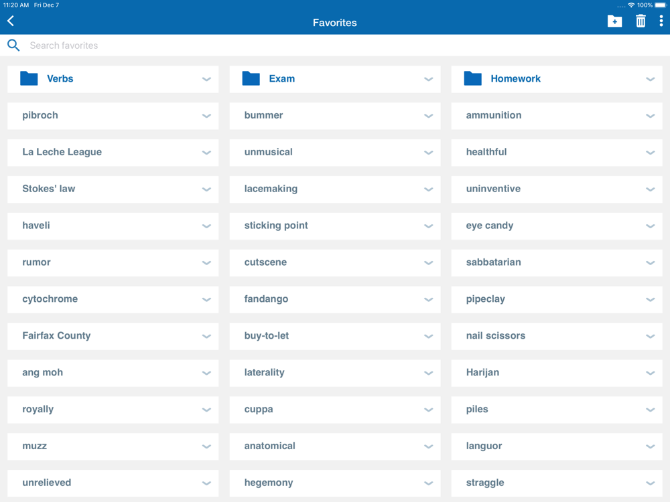Screen dimensions: 670x502
Task: Expand the unrelieved entry chevron
Action: coord(206,483)
